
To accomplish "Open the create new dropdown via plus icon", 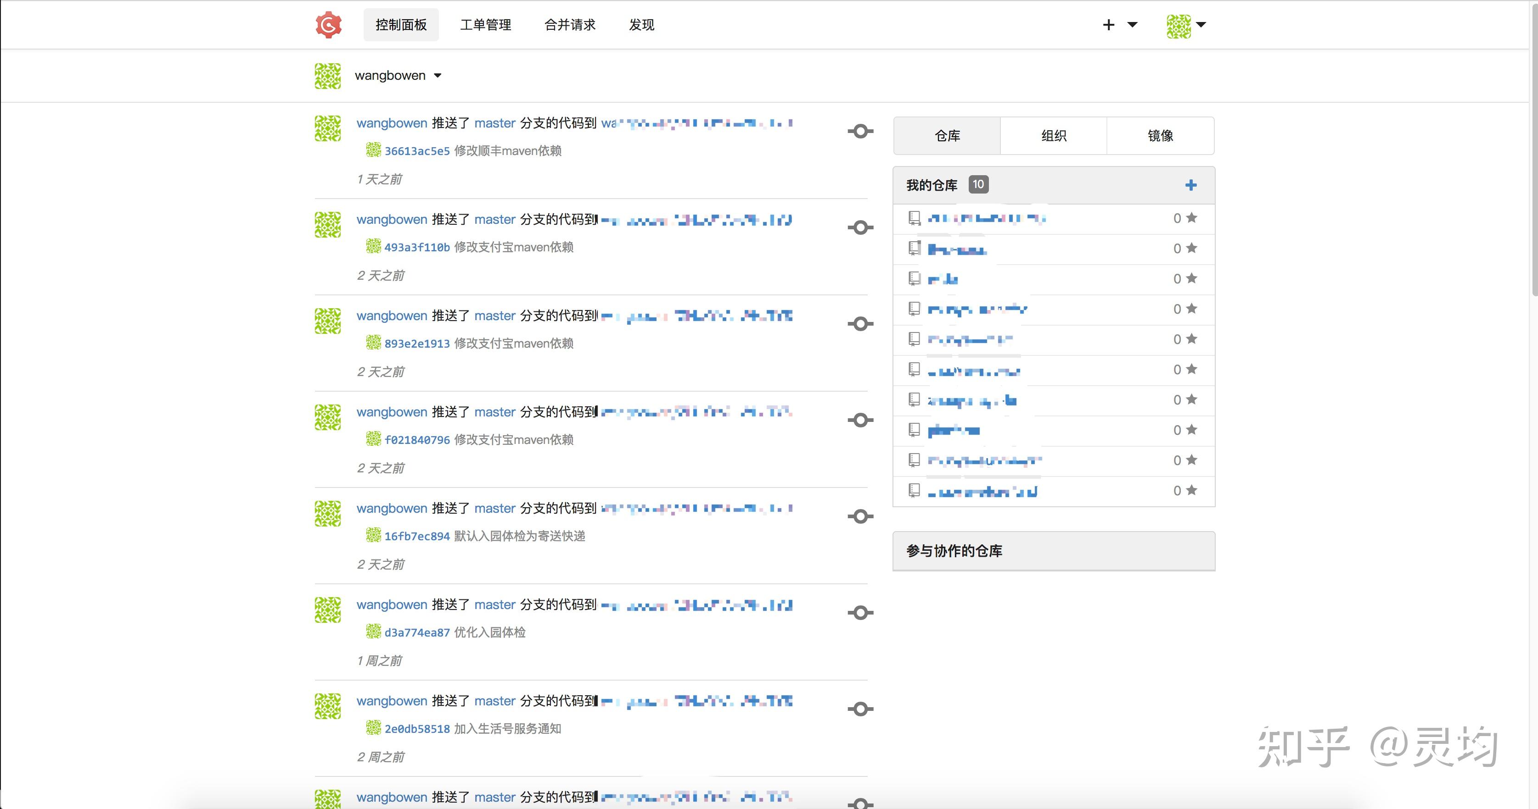I will click(1108, 24).
